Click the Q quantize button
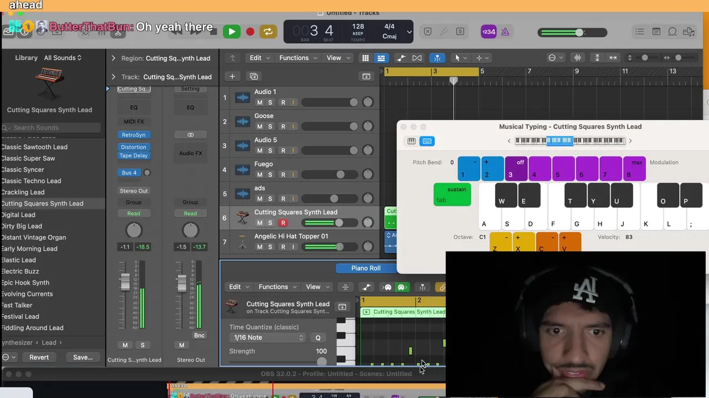This screenshot has height=398, width=709. (318, 338)
